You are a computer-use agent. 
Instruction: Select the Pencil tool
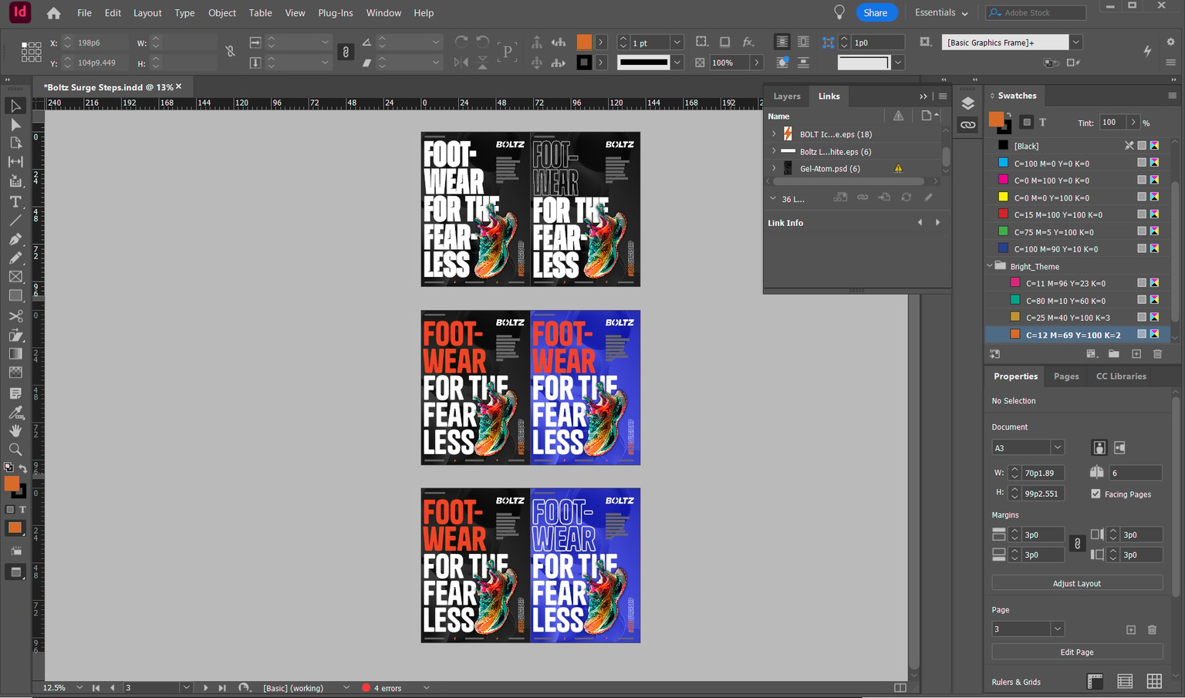pos(15,258)
